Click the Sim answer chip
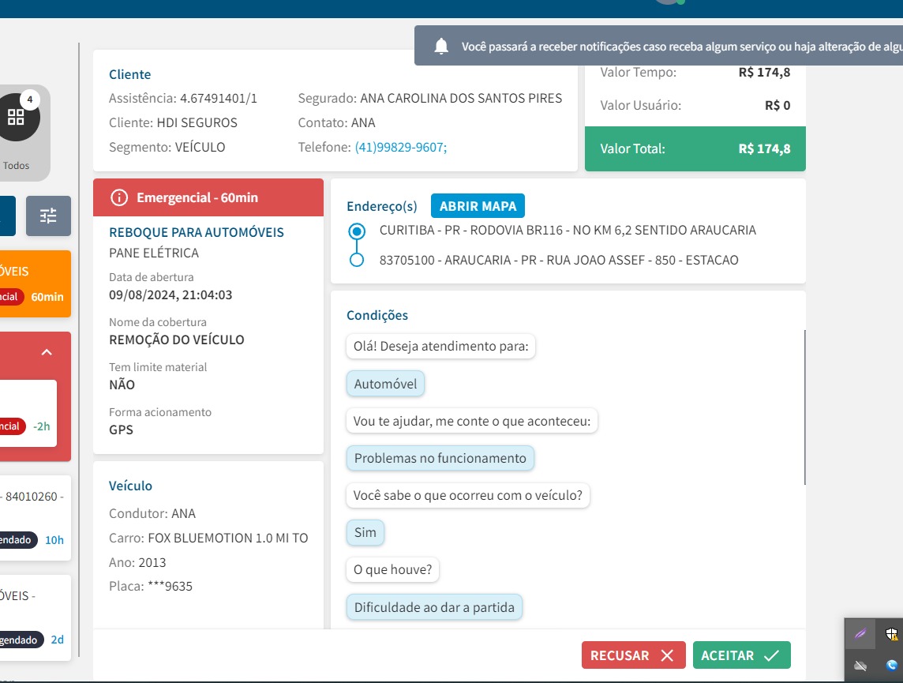Image resolution: width=903 pixels, height=683 pixels. tap(365, 532)
